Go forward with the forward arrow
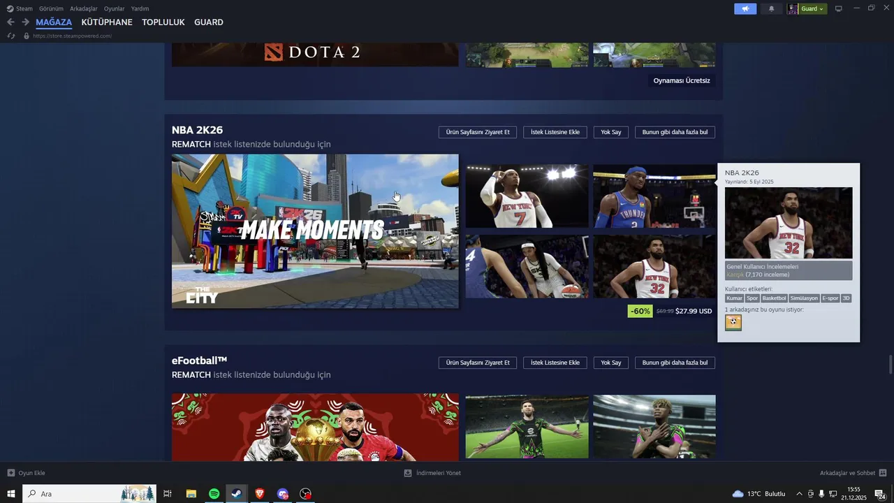Image resolution: width=894 pixels, height=503 pixels. [x=25, y=22]
